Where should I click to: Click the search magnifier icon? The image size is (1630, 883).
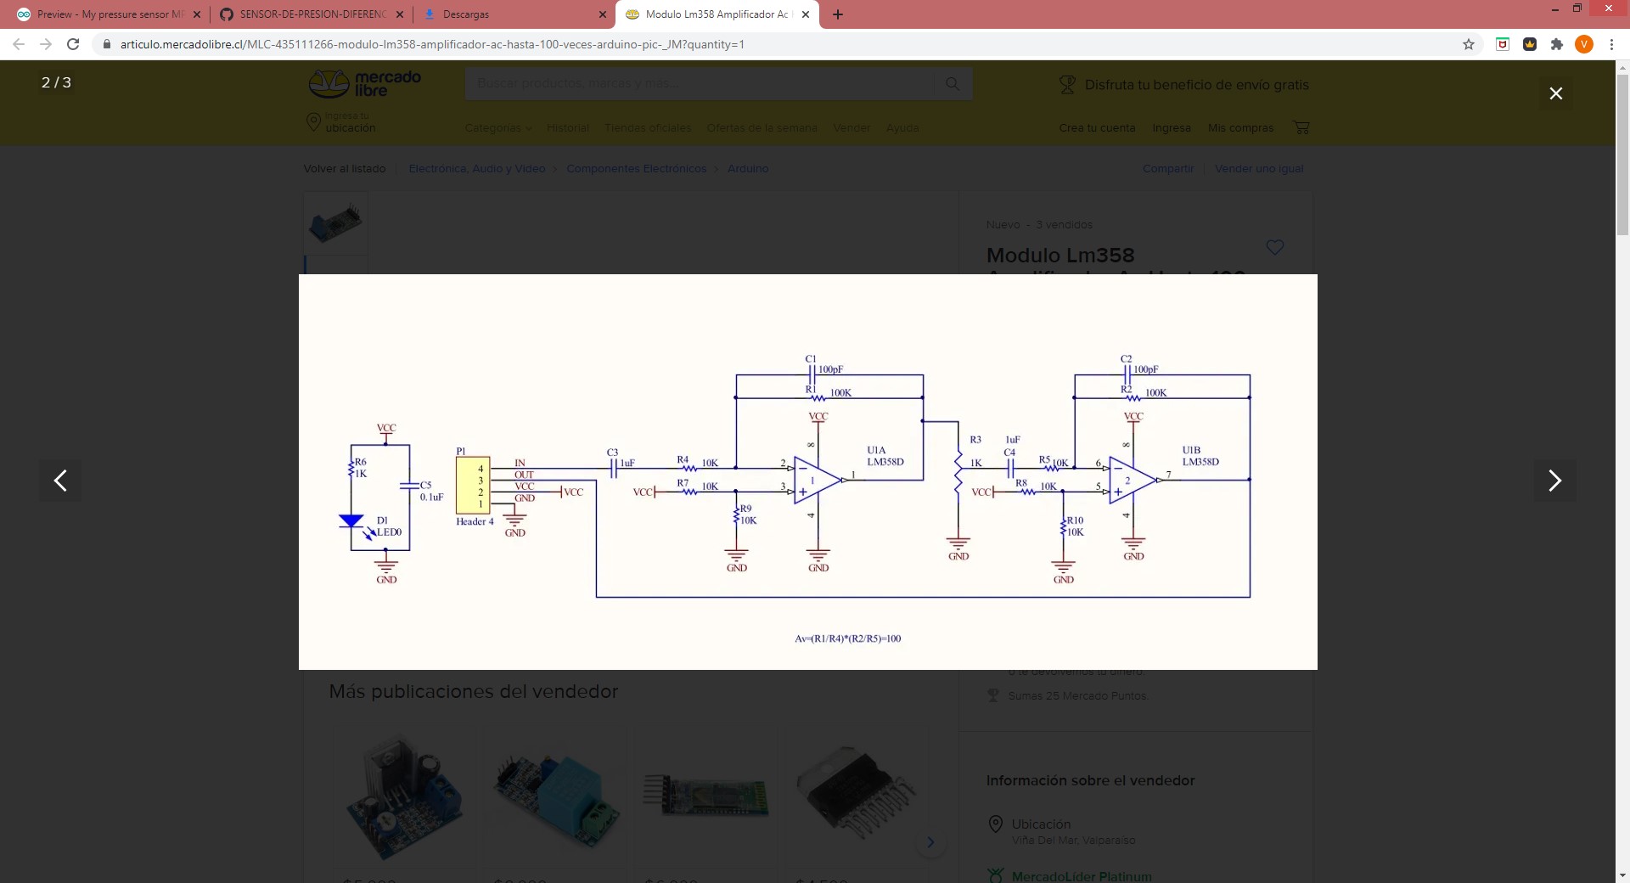pyautogui.click(x=953, y=83)
